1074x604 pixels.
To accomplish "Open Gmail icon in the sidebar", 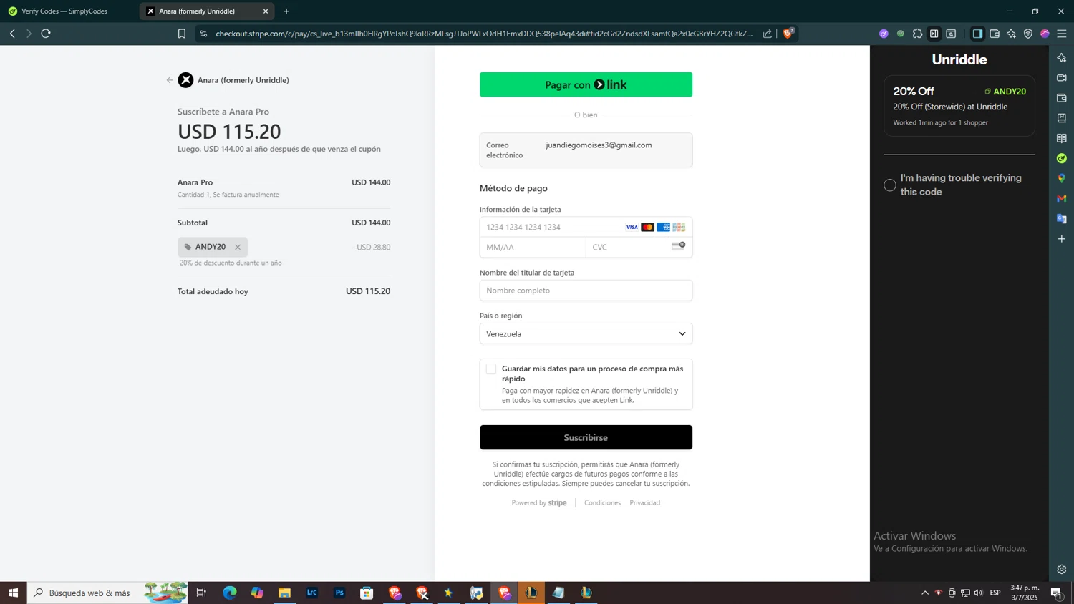I will tap(1062, 198).
